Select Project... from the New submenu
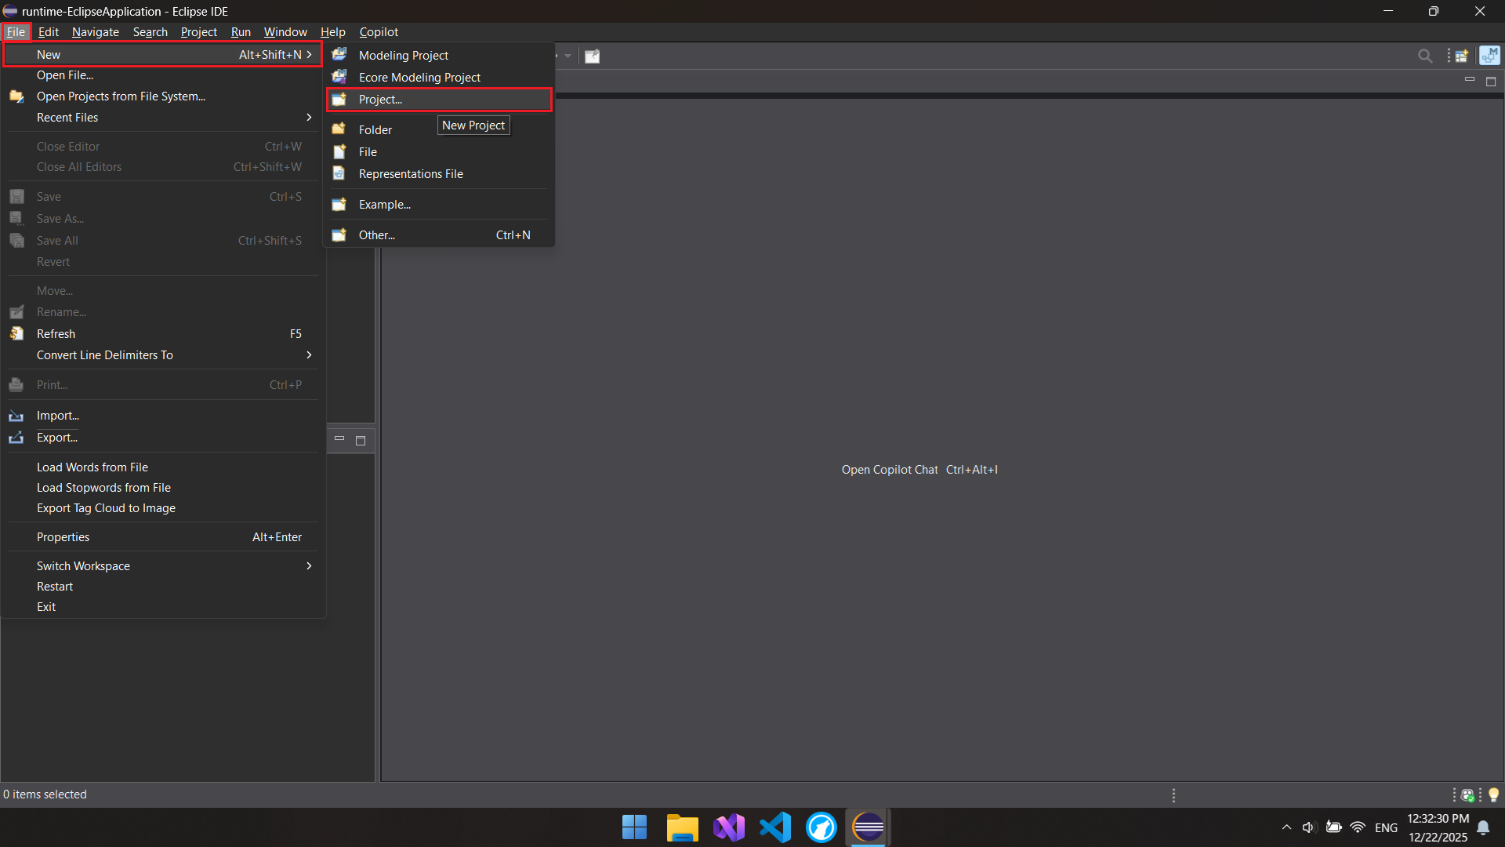This screenshot has width=1505, height=847. tap(380, 100)
